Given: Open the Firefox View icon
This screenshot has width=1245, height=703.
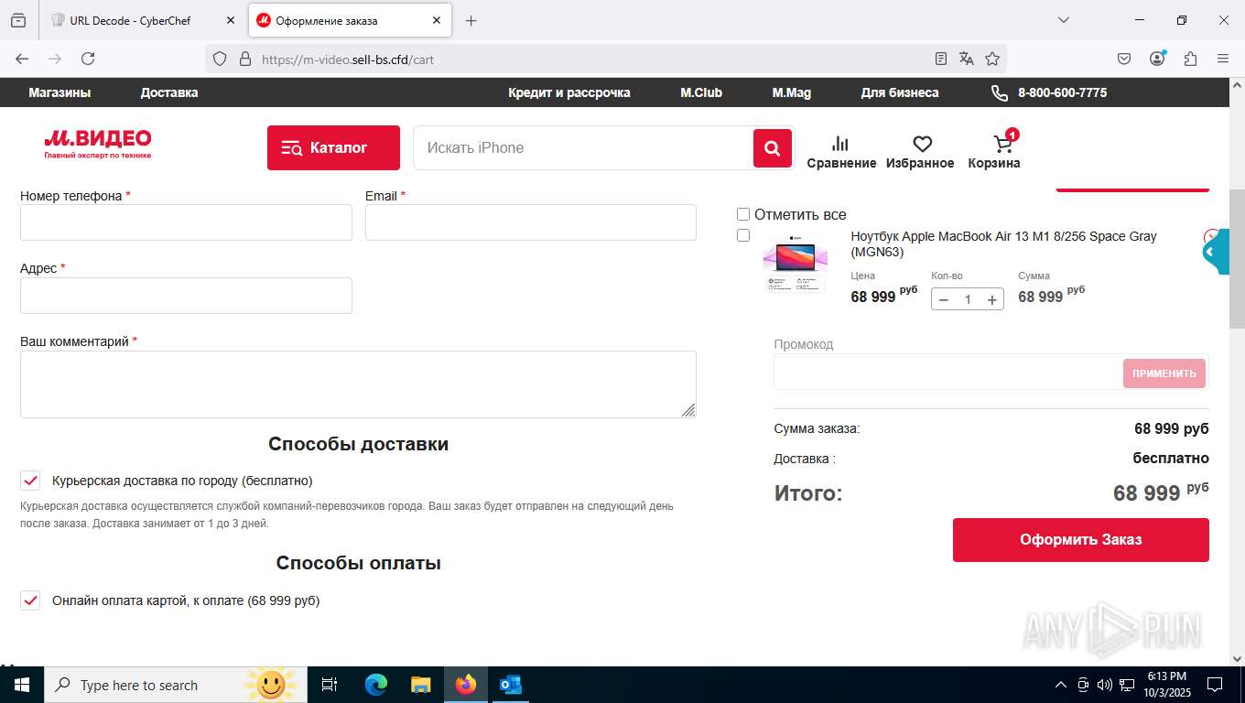Looking at the screenshot, I should [x=18, y=20].
